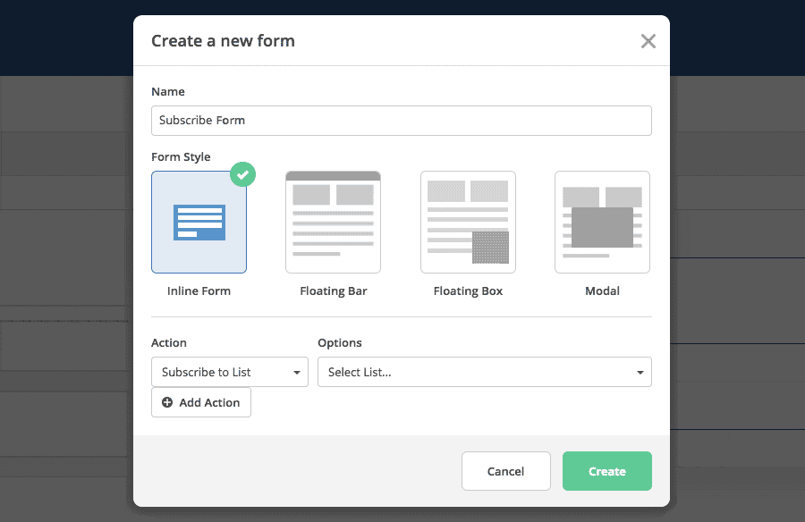Click the Action dropdown chevron arrow

click(x=298, y=372)
